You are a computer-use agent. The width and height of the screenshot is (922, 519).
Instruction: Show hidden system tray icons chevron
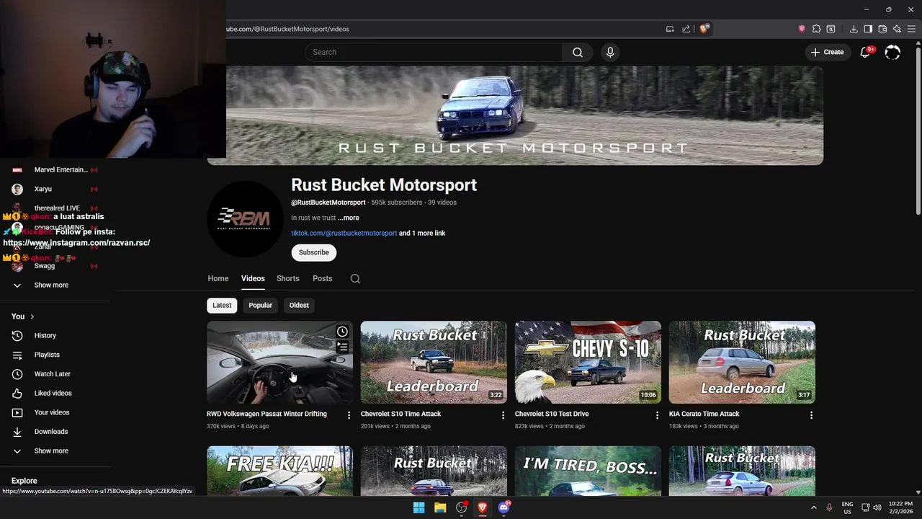click(814, 507)
